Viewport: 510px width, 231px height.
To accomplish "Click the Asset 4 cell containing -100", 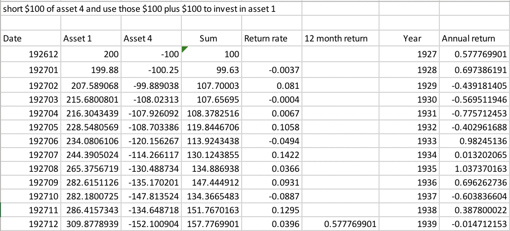I will 151,54.
